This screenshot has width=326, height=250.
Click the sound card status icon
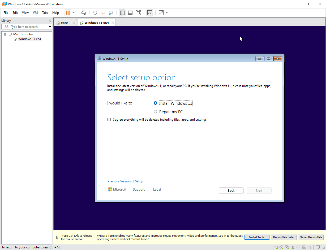(293, 247)
